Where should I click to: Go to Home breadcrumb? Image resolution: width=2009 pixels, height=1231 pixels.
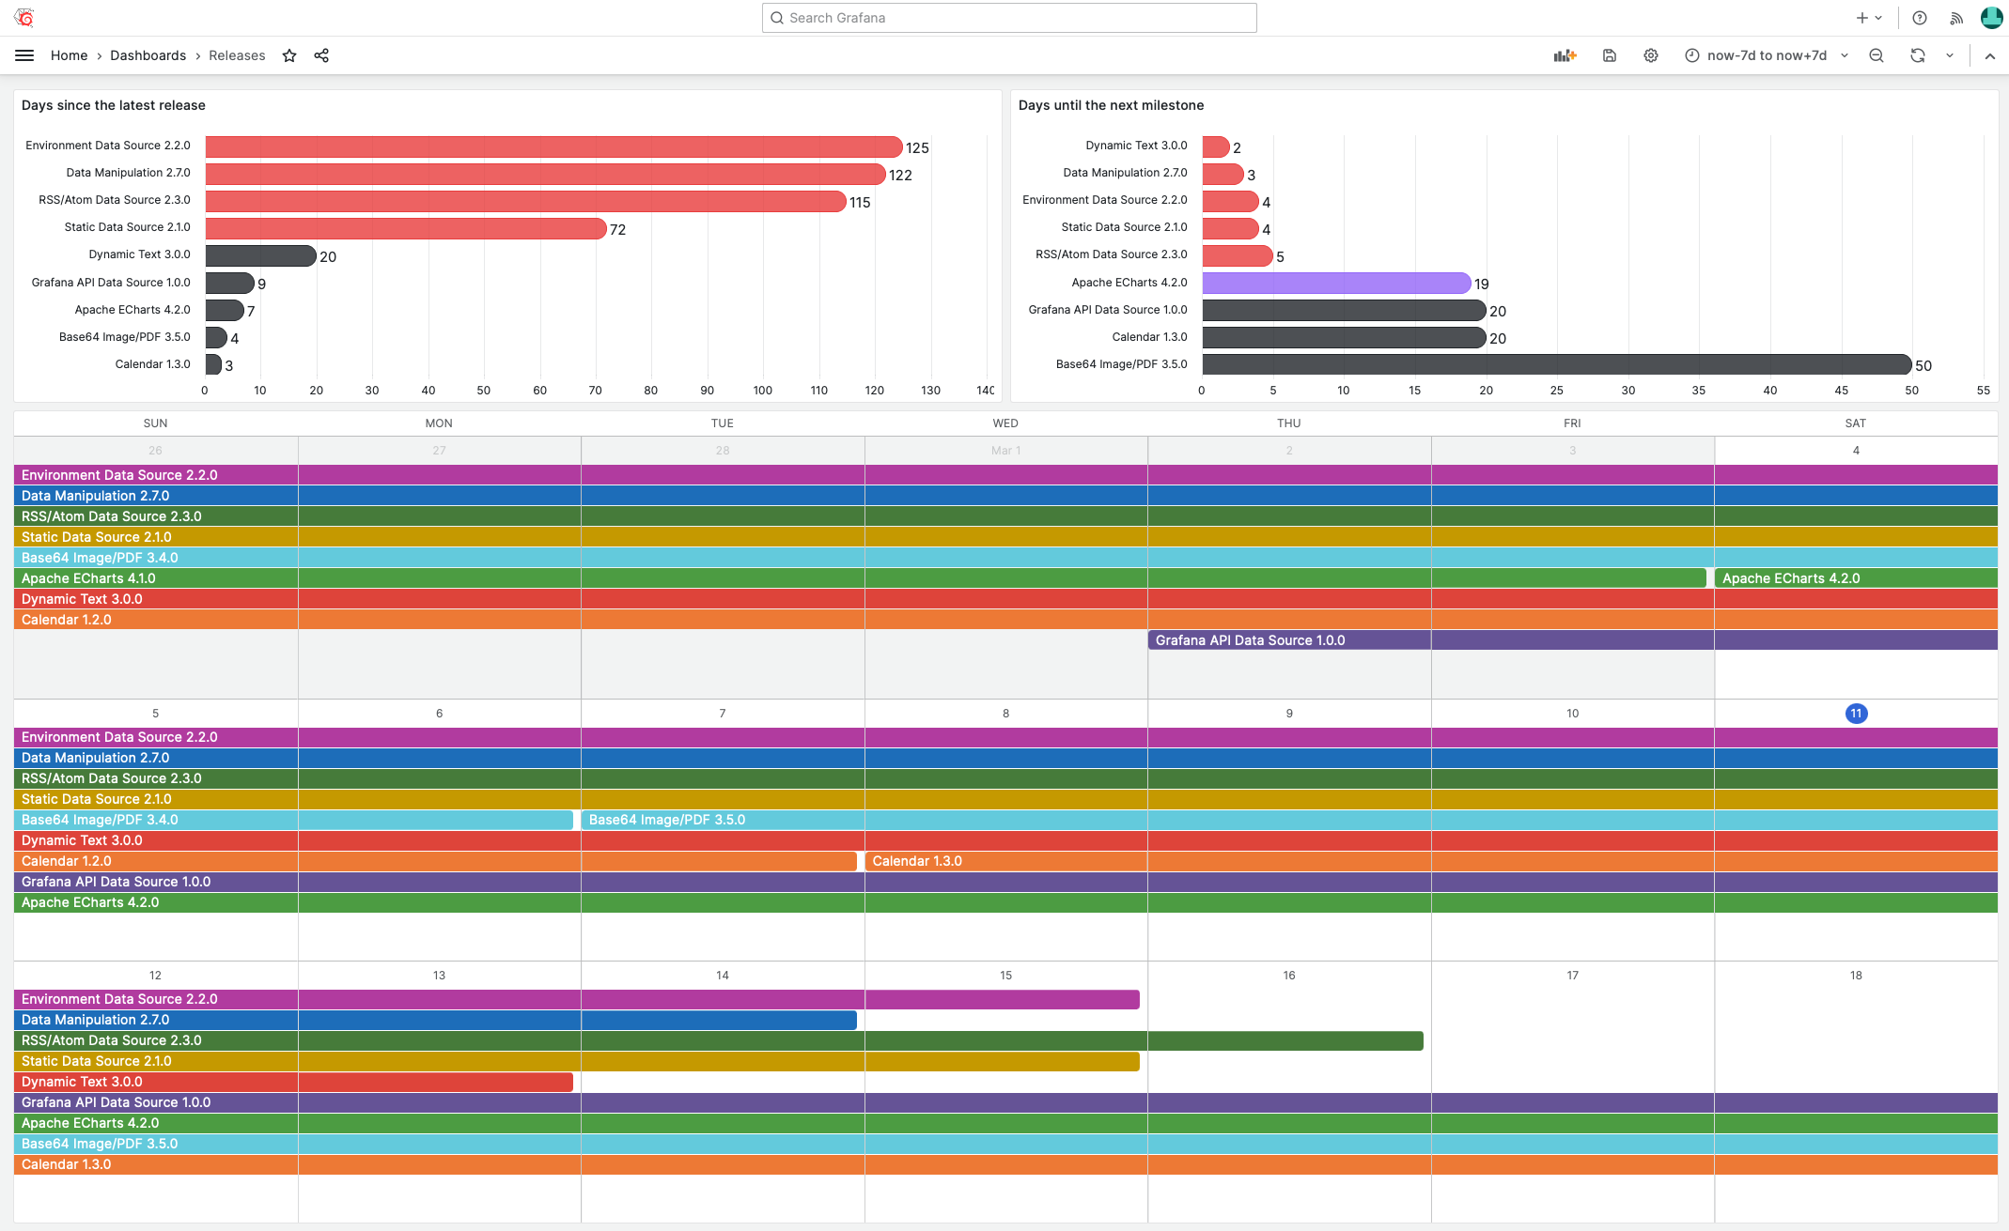[x=69, y=55]
